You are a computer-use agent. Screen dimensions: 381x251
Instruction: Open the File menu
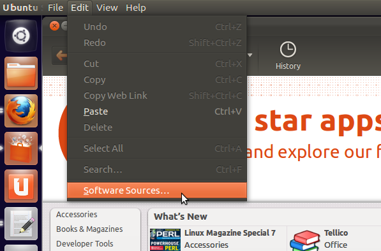click(x=56, y=8)
